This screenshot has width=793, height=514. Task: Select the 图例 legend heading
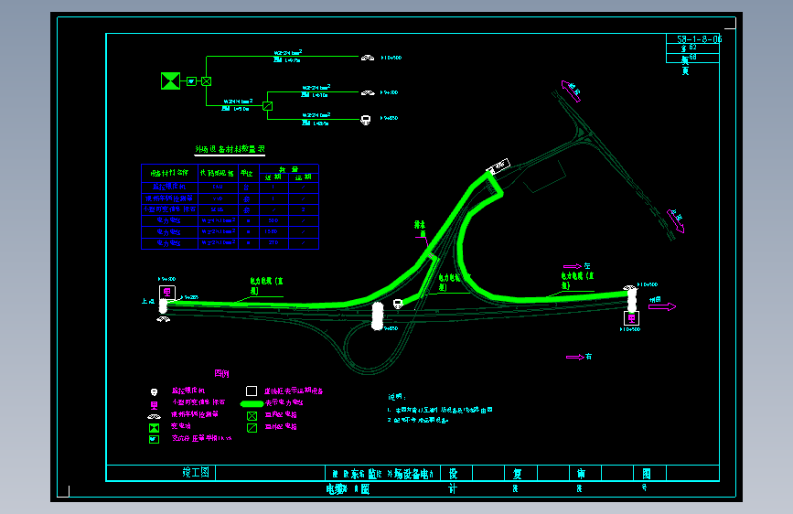point(221,373)
